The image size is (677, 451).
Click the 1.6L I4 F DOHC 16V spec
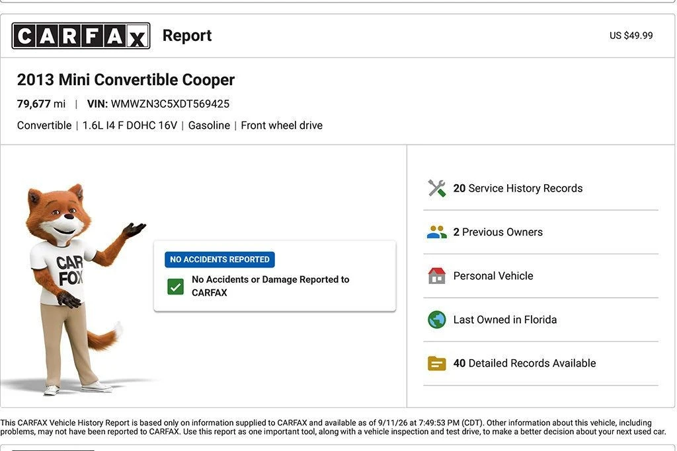pos(130,125)
